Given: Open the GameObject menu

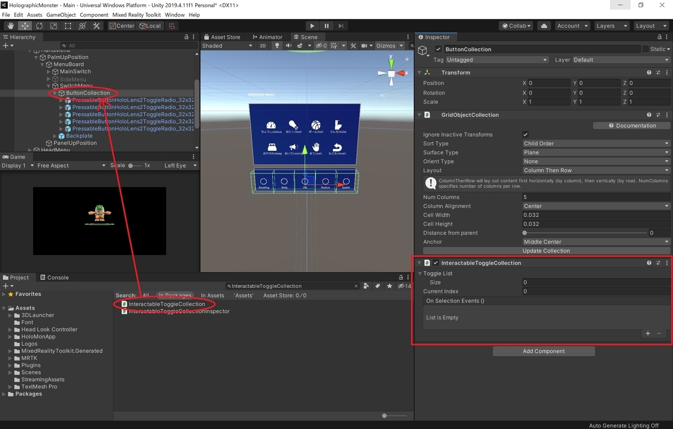Looking at the screenshot, I should click(61, 15).
